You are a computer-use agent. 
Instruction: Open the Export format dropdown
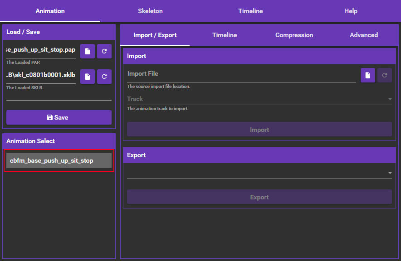coord(259,173)
